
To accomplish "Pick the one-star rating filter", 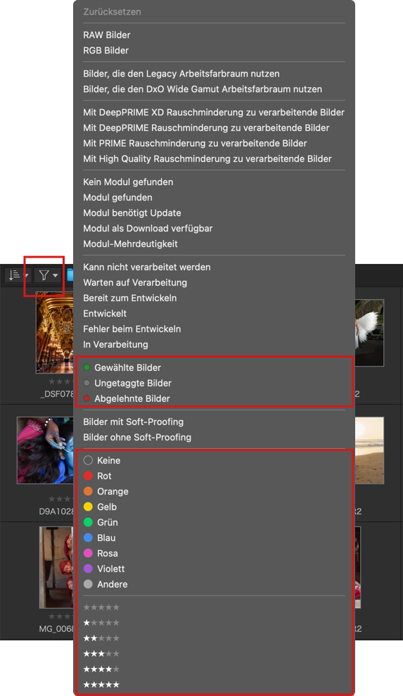I will tap(102, 623).
